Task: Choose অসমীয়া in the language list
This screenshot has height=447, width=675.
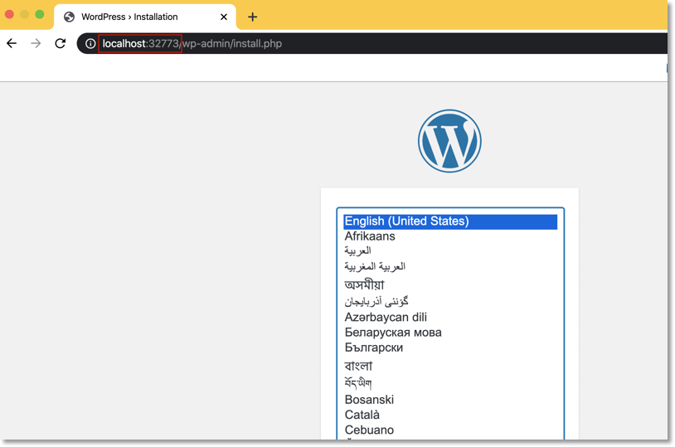Action: coord(450,284)
